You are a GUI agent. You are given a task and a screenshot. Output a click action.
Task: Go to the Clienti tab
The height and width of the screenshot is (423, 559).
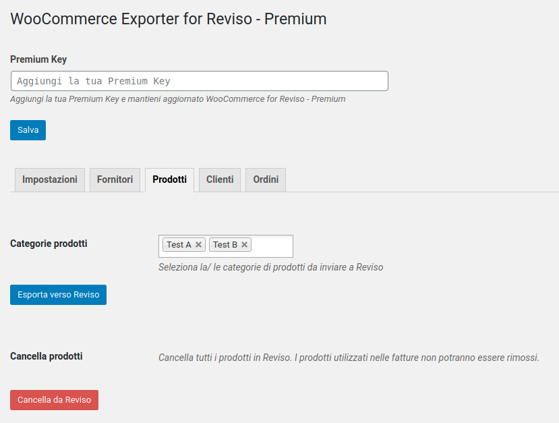tap(220, 179)
